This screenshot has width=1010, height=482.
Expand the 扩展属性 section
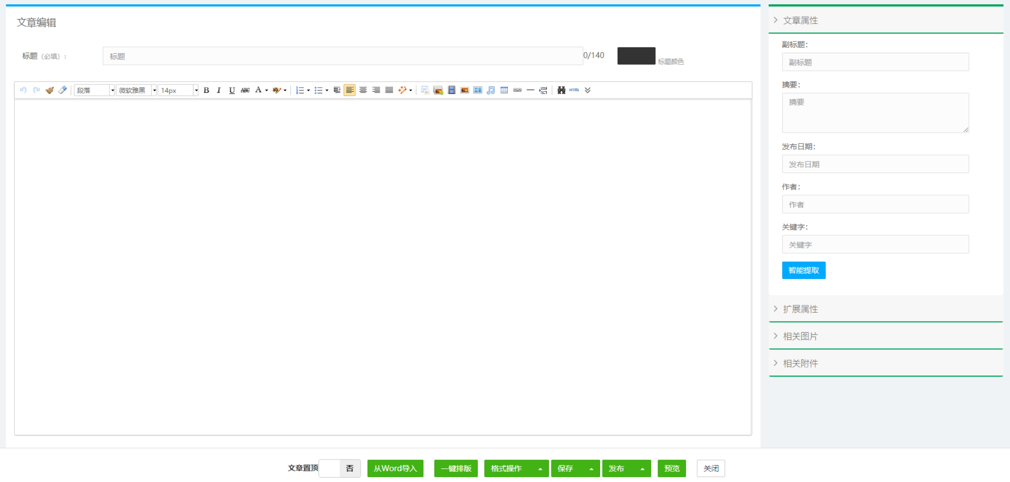pos(800,309)
